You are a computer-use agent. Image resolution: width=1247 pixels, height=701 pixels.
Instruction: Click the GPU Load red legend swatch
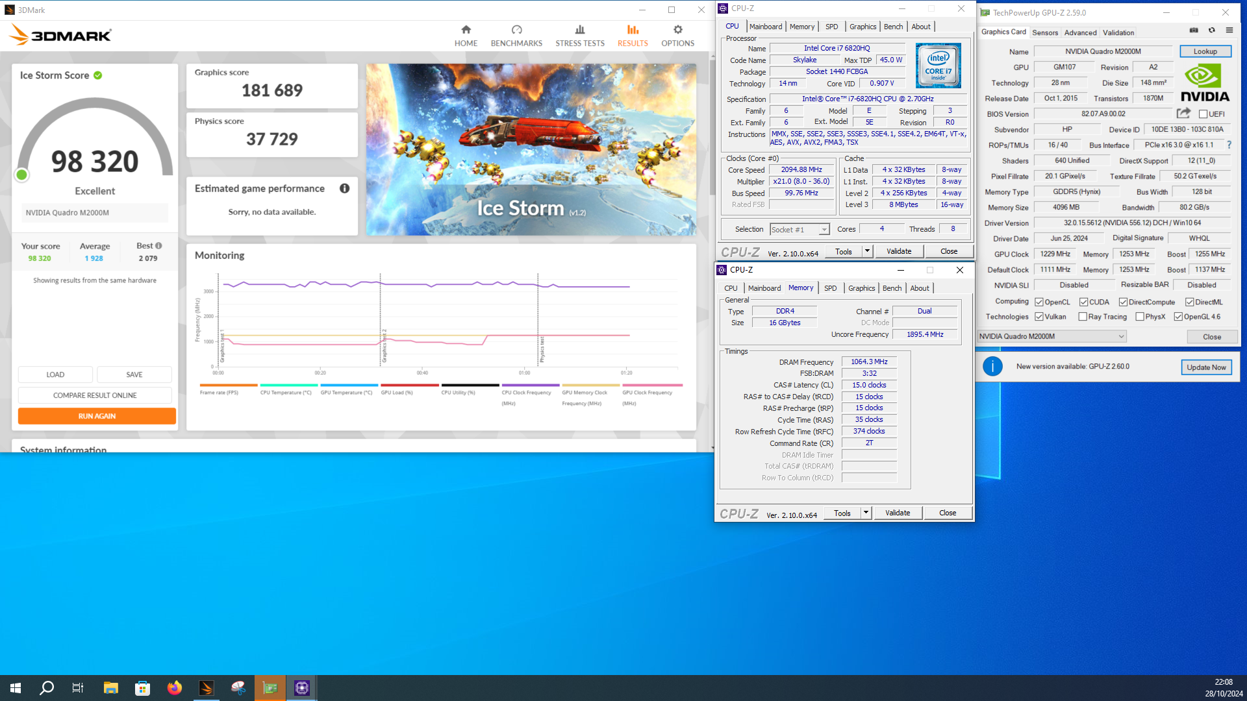[x=410, y=385]
